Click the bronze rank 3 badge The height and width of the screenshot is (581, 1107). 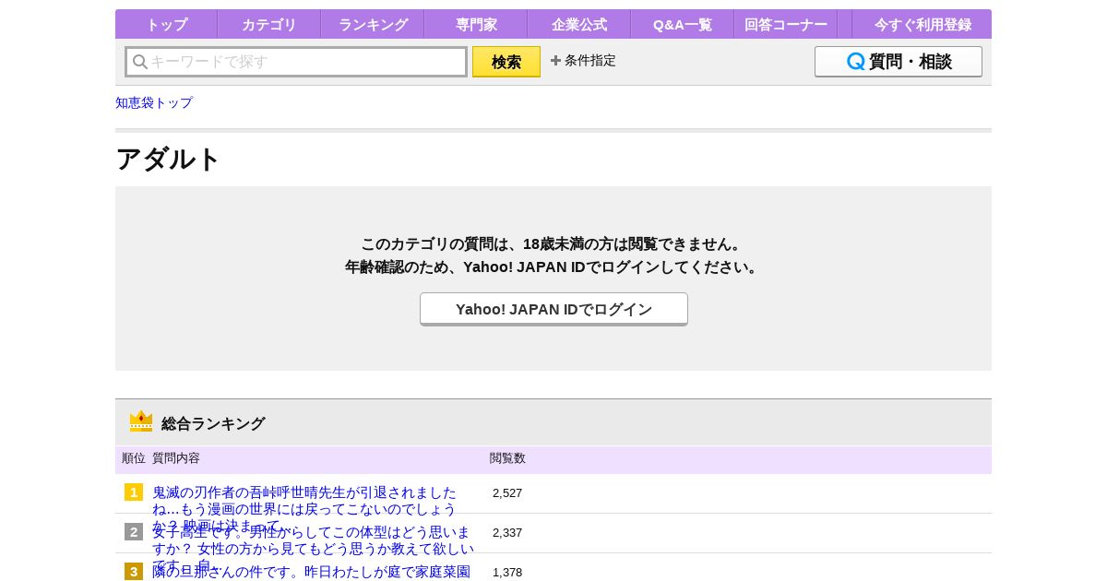click(x=134, y=571)
